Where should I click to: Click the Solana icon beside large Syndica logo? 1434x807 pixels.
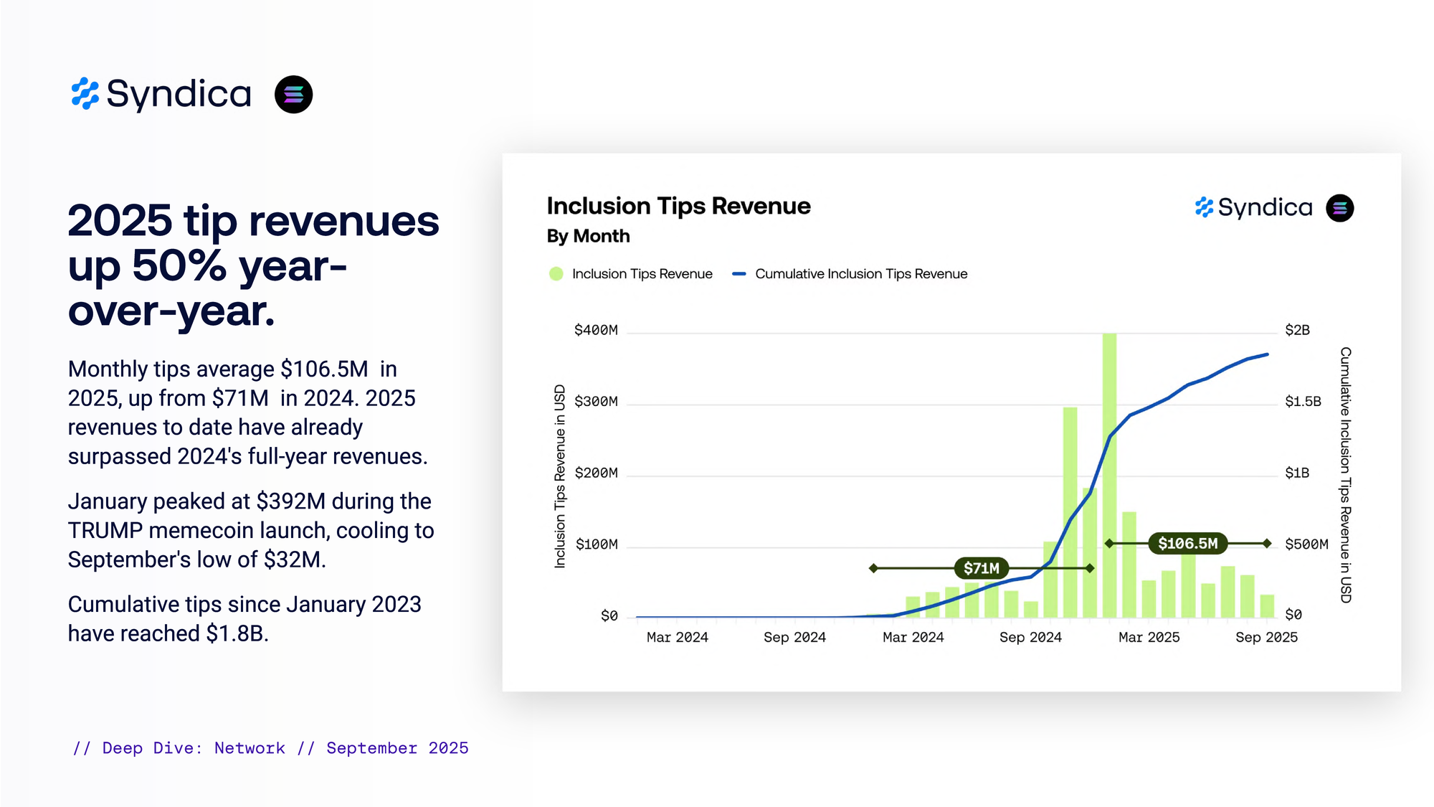pyautogui.click(x=293, y=94)
